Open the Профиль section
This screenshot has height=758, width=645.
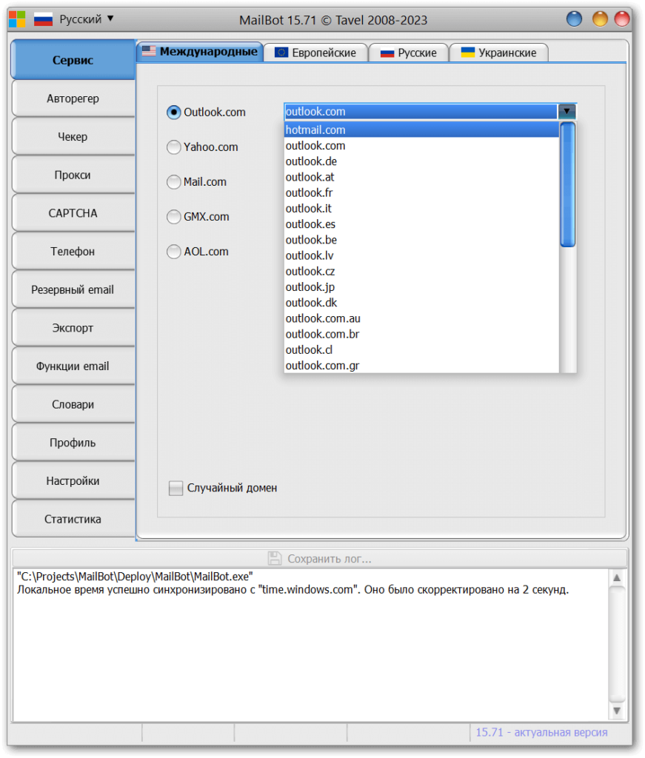[73, 443]
